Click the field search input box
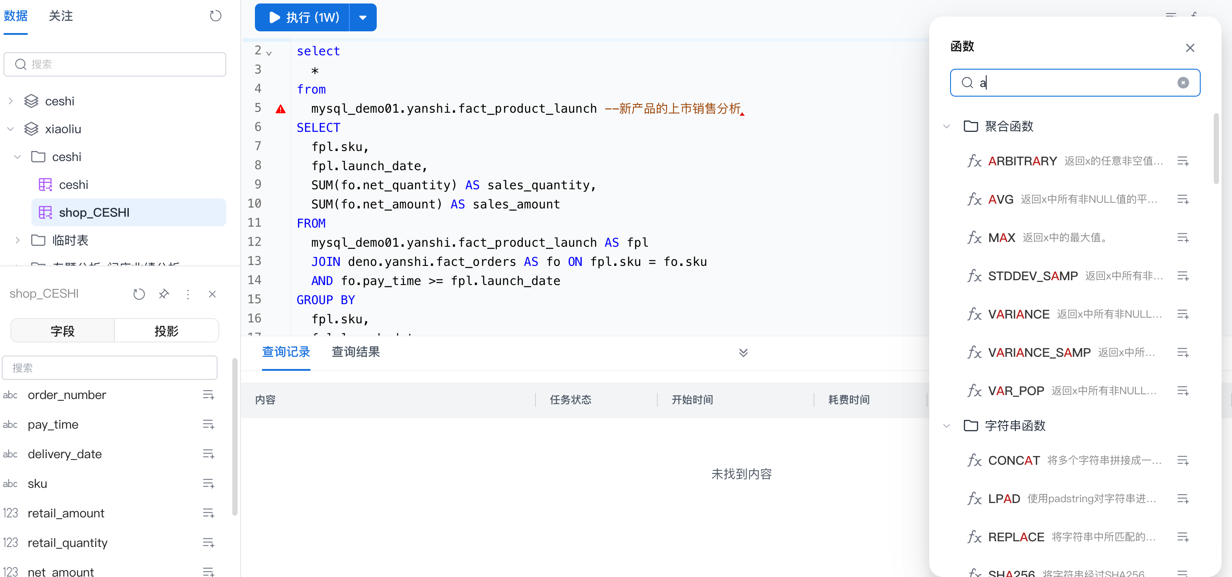Viewport: 1232px width, 577px height. tap(110, 367)
